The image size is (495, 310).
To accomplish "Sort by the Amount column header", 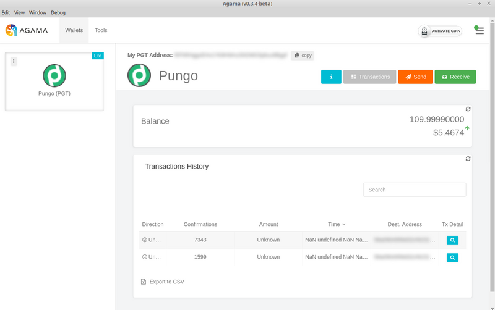I will 269,224.
